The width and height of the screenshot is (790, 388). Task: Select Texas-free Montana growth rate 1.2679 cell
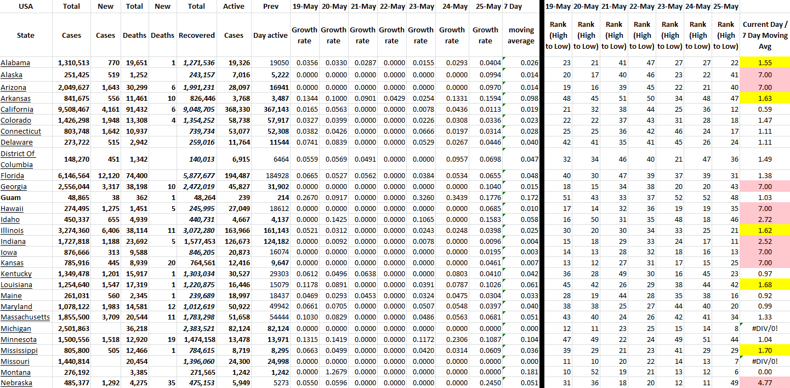[x=333, y=372]
